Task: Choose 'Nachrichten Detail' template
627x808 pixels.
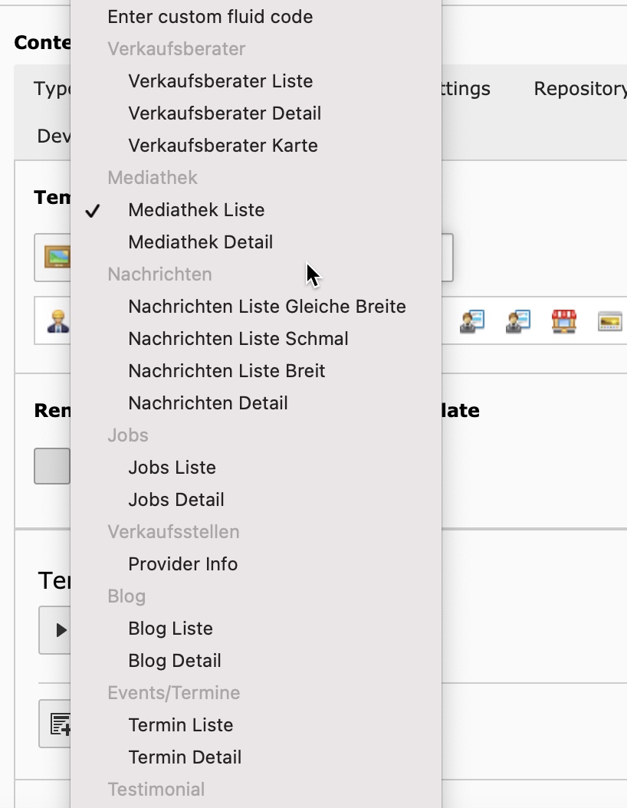Action: tap(256, 403)
